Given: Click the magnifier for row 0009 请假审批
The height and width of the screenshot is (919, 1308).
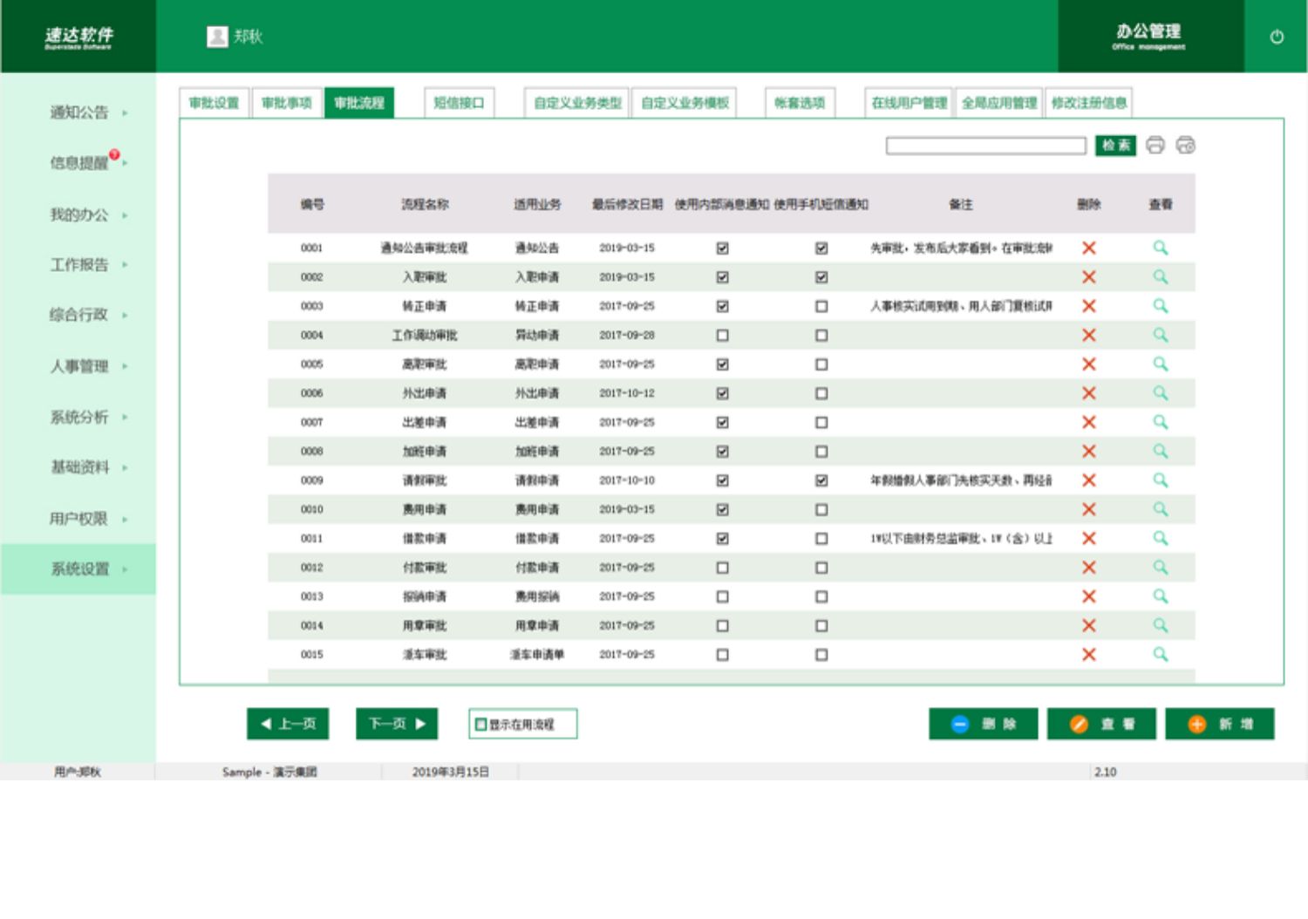Looking at the screenshot, I should pos(1161,480).
